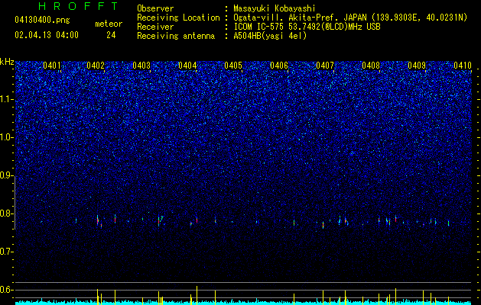The height and width of the screenshot is (305, 481).
Task: Click the Receiving Location label
Action: click(x=178, y=18)
